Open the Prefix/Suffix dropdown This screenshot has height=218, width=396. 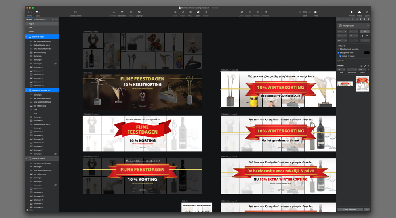click(352, 69)
